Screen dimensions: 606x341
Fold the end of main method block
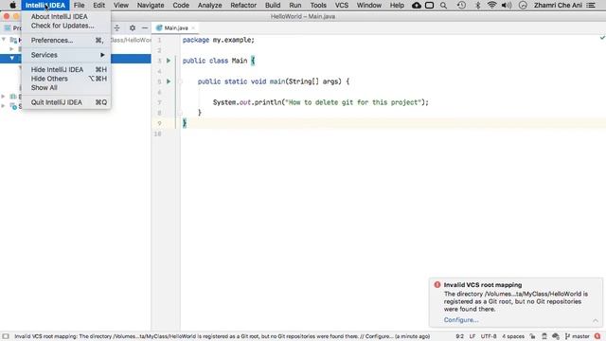180,113
